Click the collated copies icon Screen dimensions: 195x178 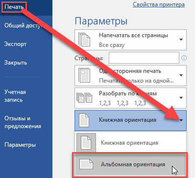(x=84, y=98)
